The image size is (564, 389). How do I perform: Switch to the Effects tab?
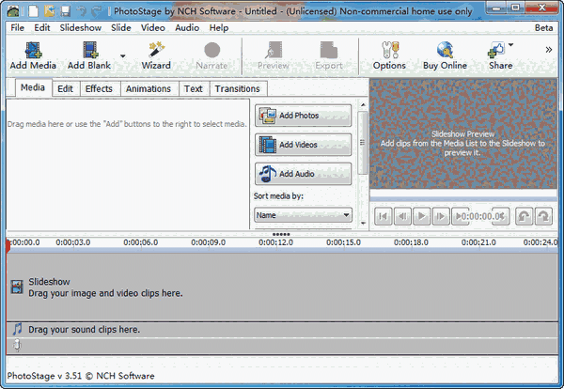click(99, 89)
